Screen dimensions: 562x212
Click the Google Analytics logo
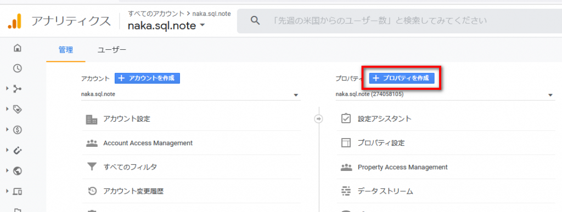click(x=15, y=21)
